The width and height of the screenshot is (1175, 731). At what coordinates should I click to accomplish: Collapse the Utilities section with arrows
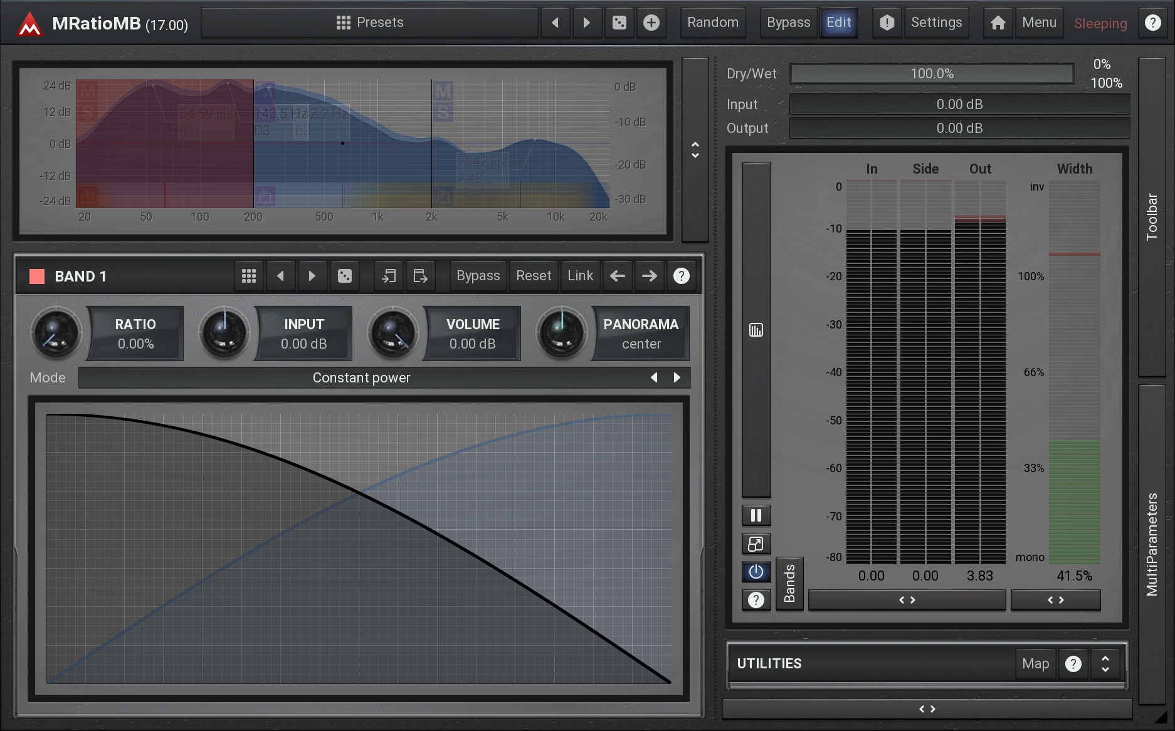pyautogui.click(x=1105, y=664)
